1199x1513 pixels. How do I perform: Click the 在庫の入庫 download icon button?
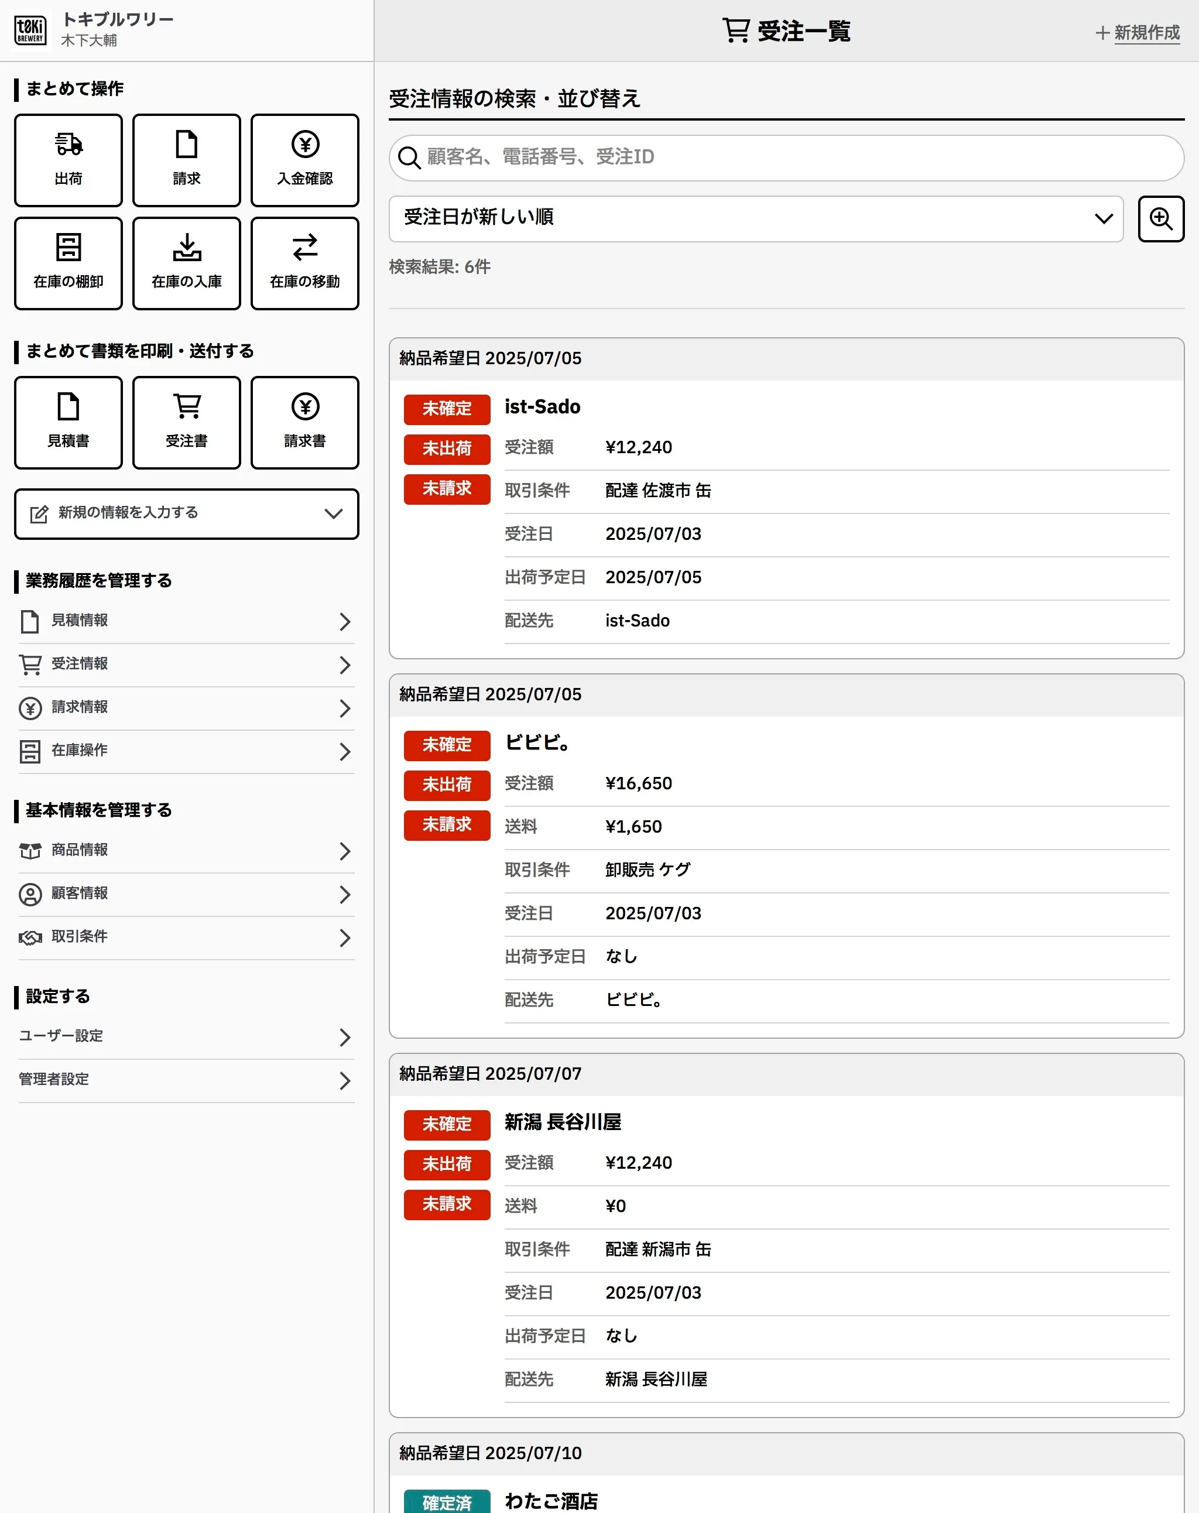[x=187, y=263]
